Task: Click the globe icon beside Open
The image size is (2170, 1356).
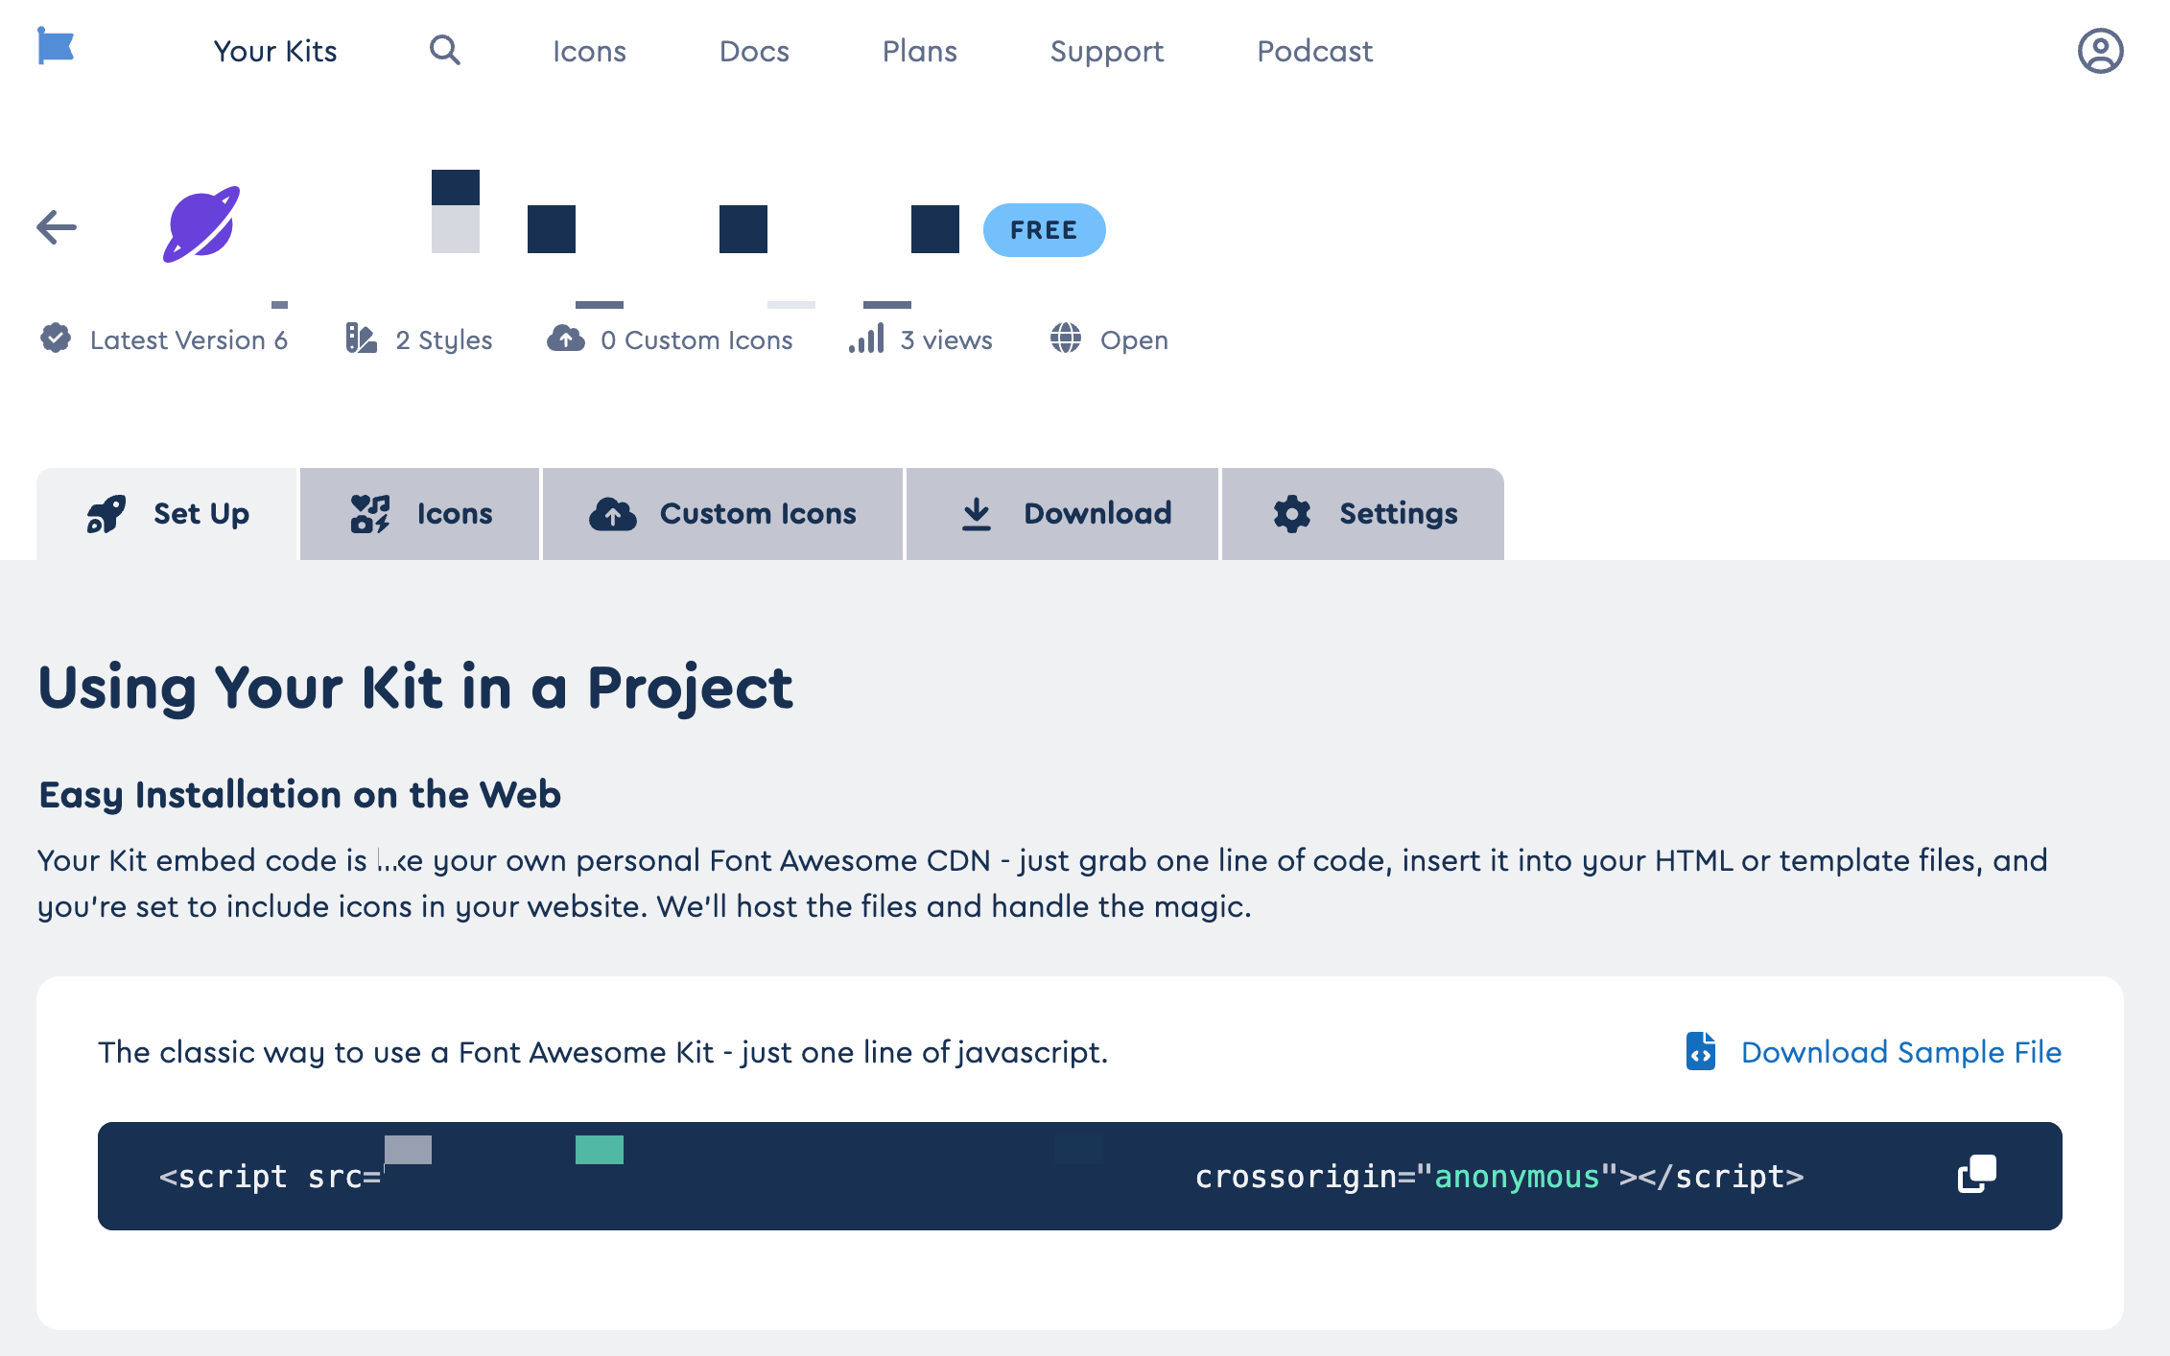Action: [1066, 338]
